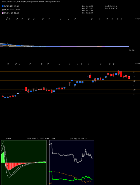Click the 13 price axis label

(134, 77)
